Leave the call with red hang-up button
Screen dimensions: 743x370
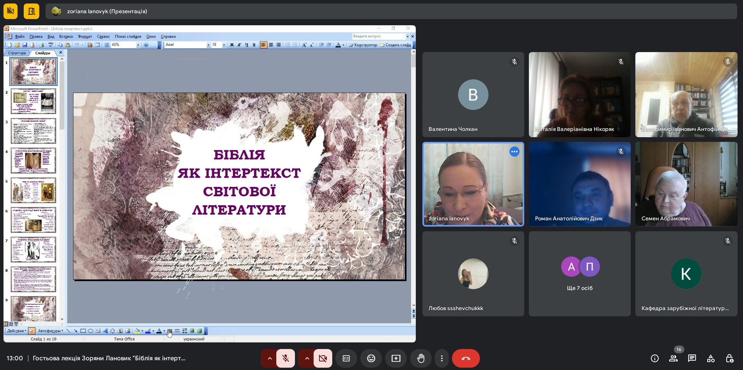(466, 358)
